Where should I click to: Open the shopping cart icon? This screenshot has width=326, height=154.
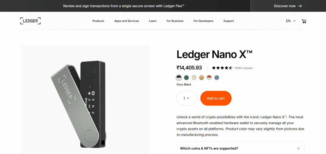304,21
